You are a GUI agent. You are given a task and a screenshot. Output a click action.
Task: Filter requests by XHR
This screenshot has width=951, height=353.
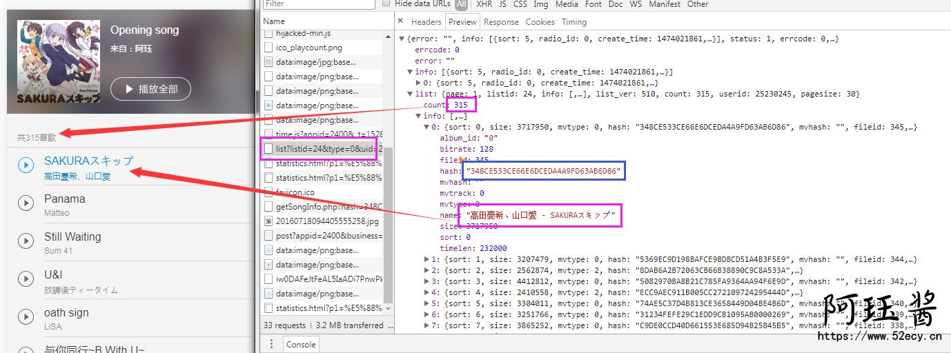click(x=484, y=4)
